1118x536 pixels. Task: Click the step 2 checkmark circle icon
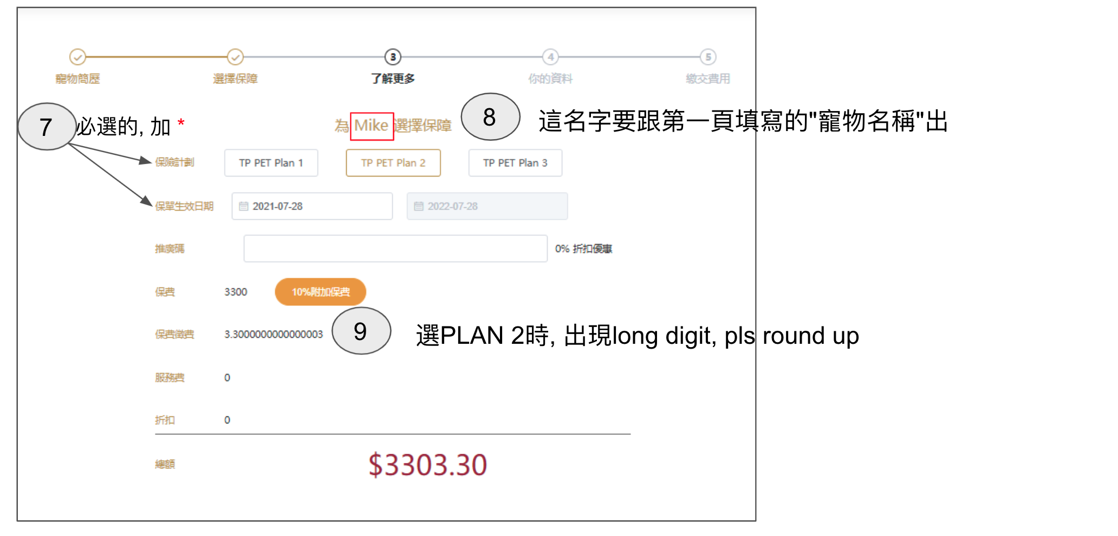click(x=235, y=57)
